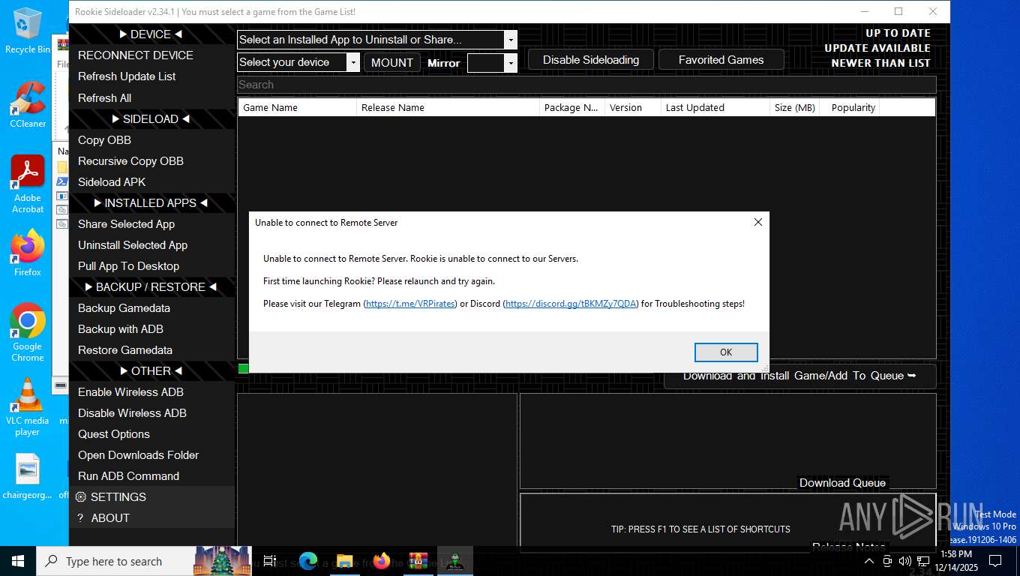Click Enable Wireless ADB
Screen dimensions: 1020x576
tap(151, 391)
